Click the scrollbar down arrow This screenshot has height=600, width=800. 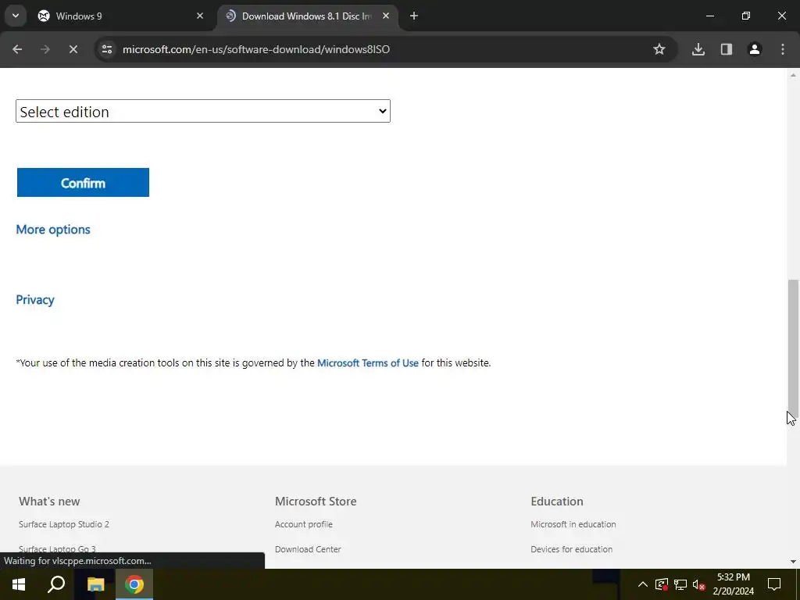click(793, 561)
